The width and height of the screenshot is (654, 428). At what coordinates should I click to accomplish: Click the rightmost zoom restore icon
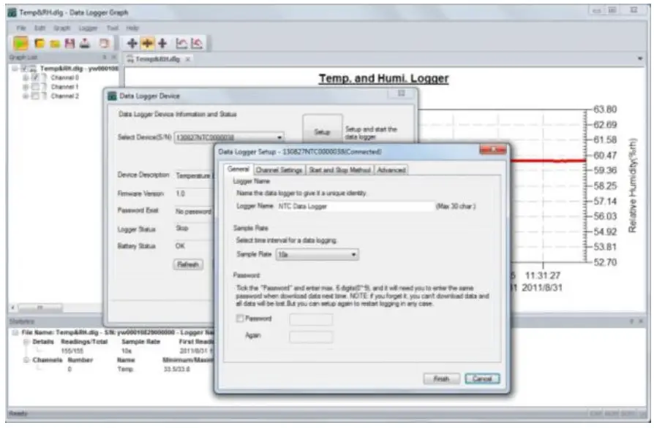[197, 43]
